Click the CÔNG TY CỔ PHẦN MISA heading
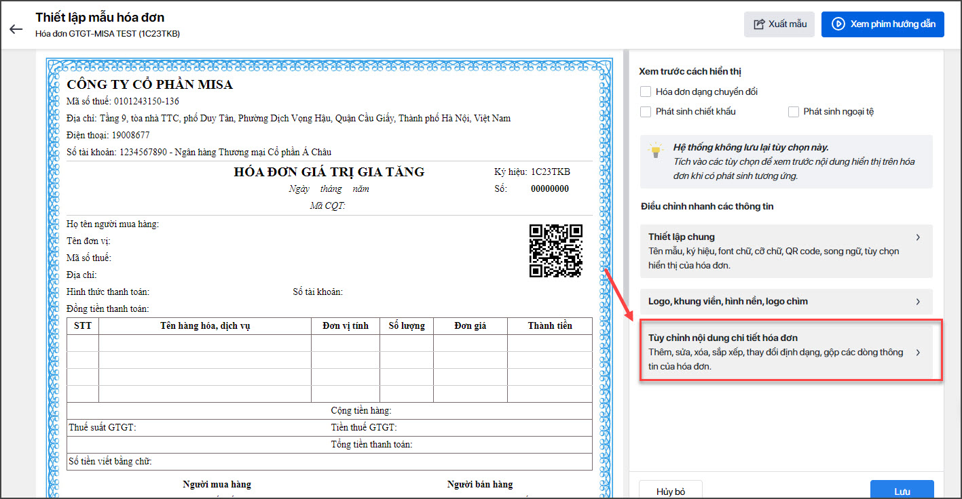 [x=149, y=85]
